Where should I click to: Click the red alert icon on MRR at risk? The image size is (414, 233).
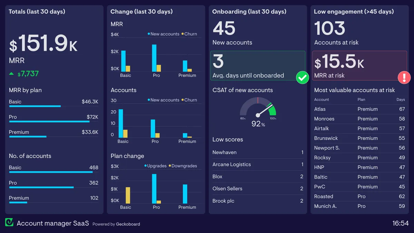click(404, 78)
